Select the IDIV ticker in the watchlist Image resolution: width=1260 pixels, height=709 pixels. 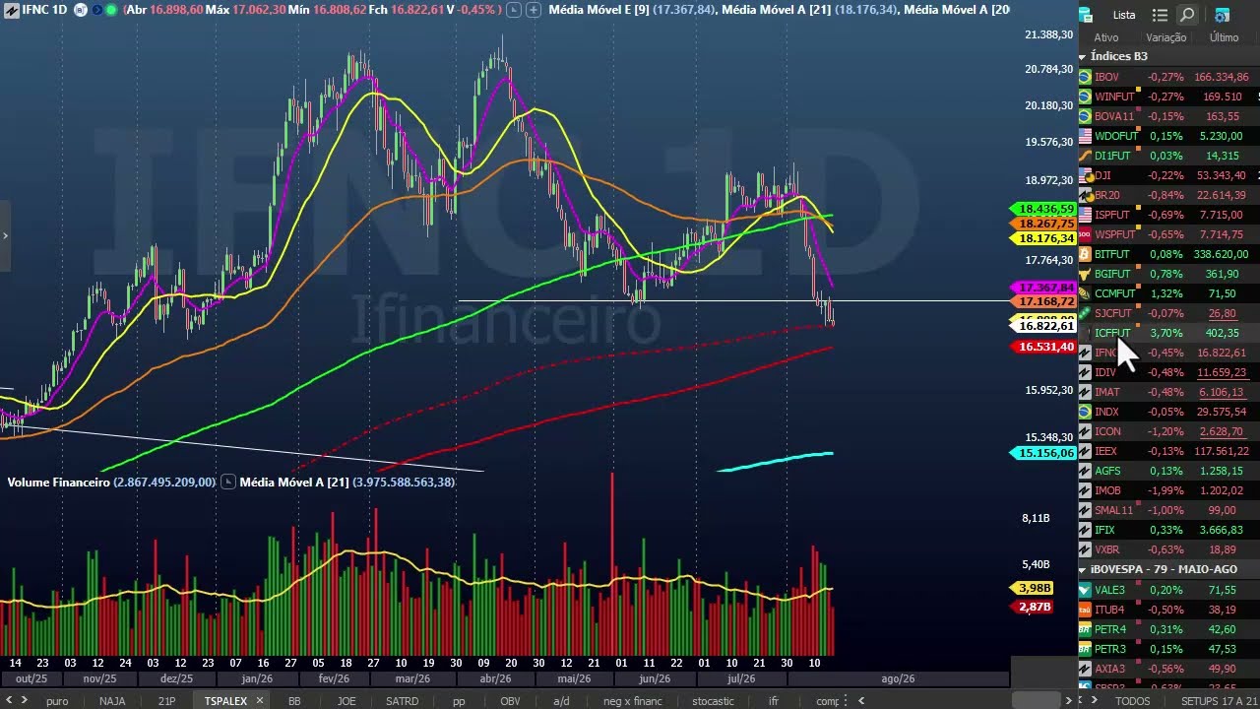point(1105,372)
